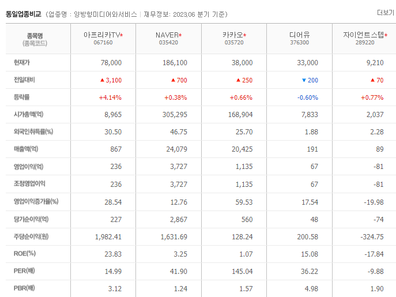The width and height of the screenshot is (396, 297).
Task: Click the blue down arrow beside 200
Action: [304, 80]
